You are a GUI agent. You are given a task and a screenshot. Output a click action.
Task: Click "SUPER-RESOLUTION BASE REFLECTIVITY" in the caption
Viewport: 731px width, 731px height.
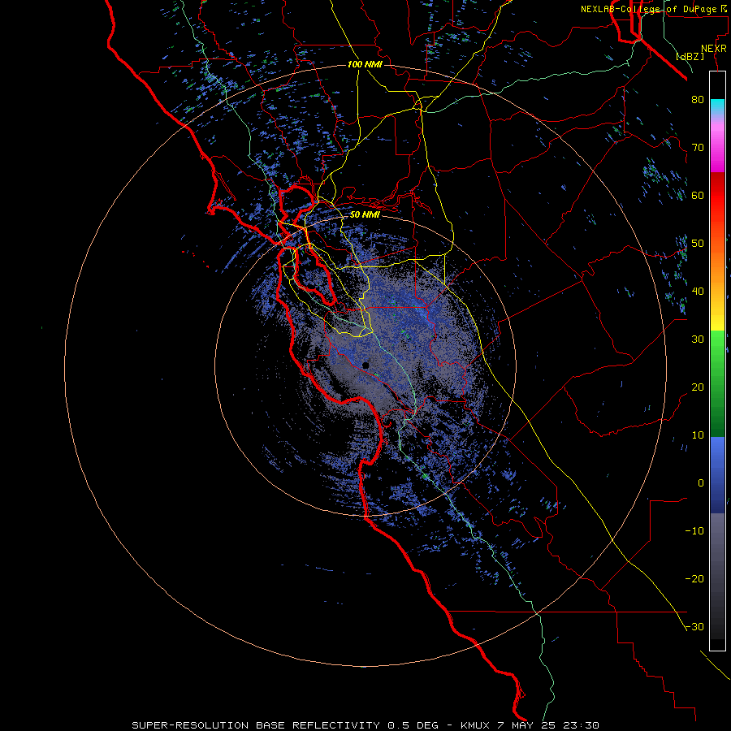pos(256,725)
